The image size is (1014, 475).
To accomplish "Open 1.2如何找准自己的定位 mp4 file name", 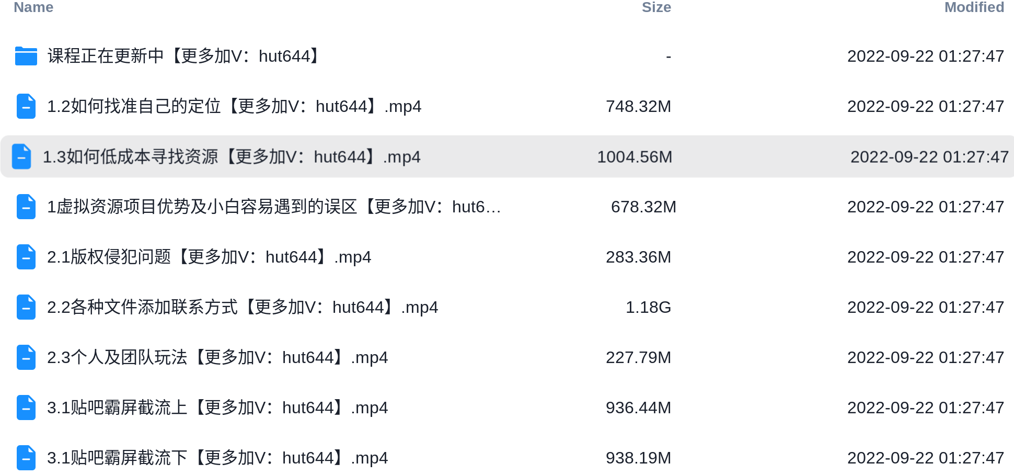I will click(234, 106).
